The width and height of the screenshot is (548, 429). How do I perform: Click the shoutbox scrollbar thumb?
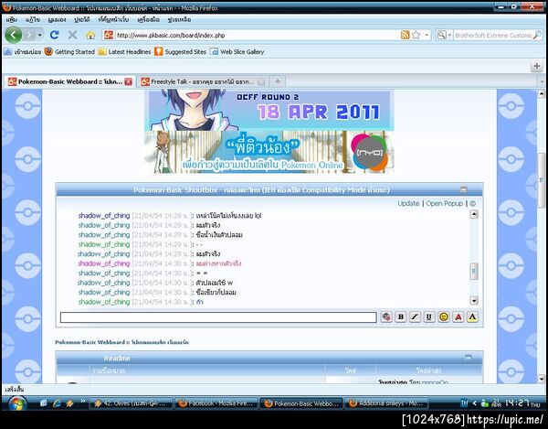474,271
